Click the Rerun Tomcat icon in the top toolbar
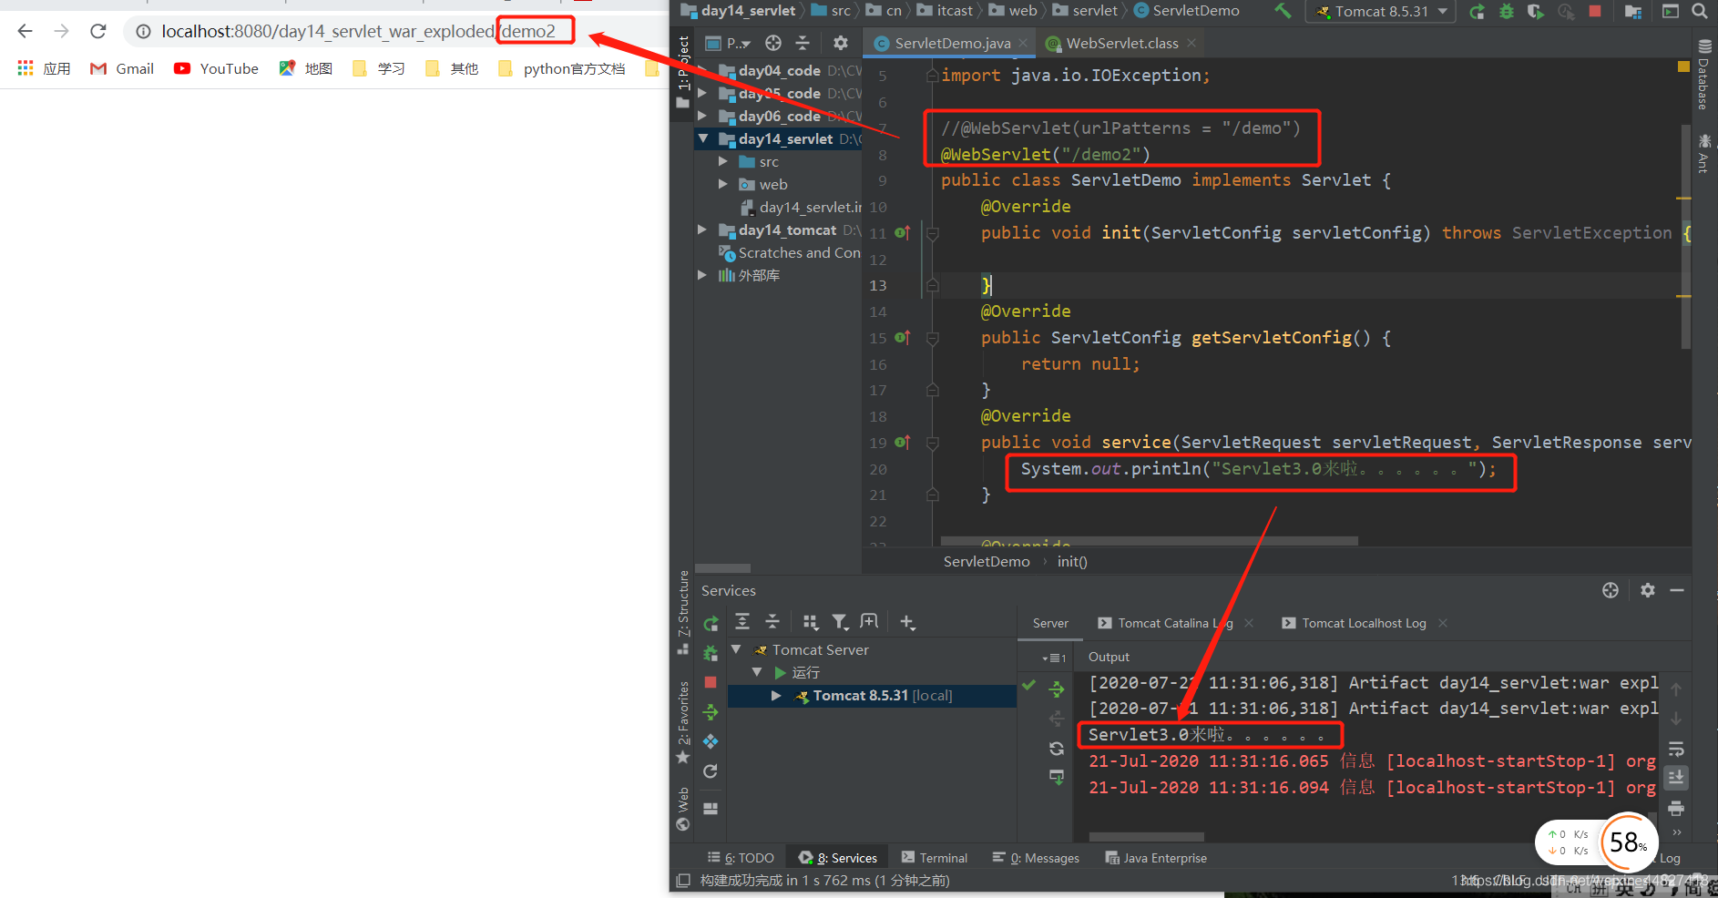This screenshot has height=898, width=1718. 1477,12
